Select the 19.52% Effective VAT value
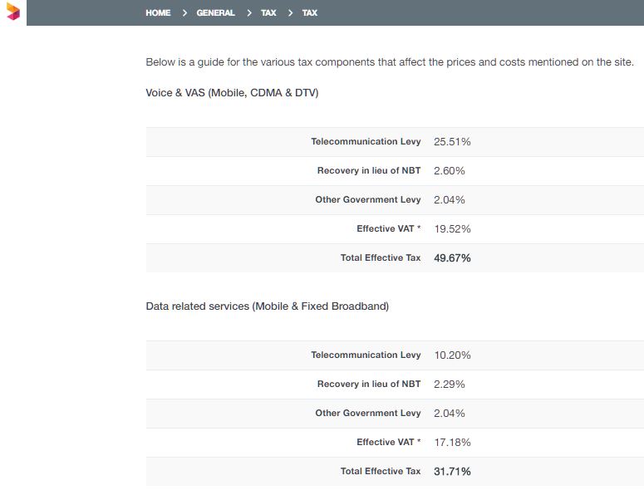This screenshot has height=490, width=644. (x=452, y=228)
